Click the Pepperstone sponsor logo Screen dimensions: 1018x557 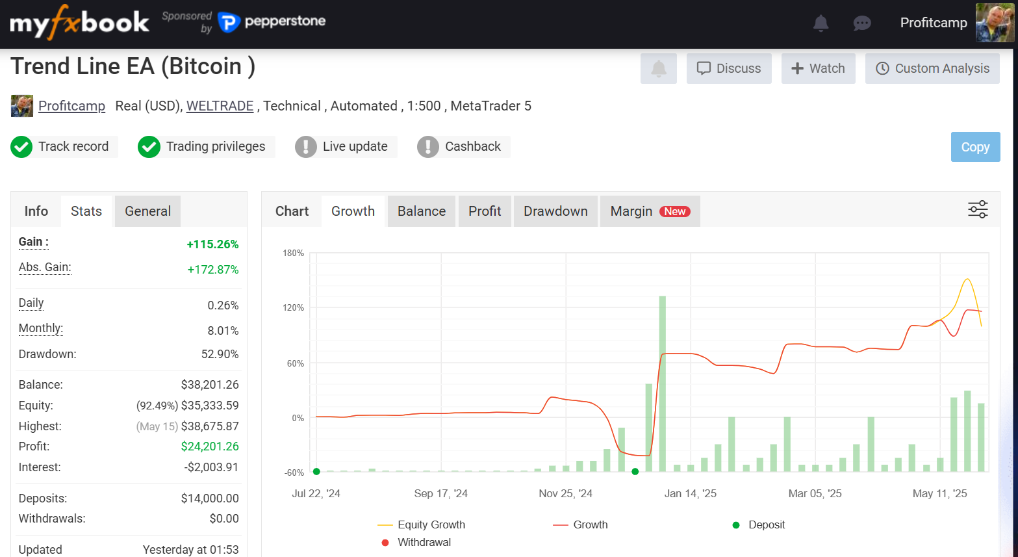(x=272, y=22)
